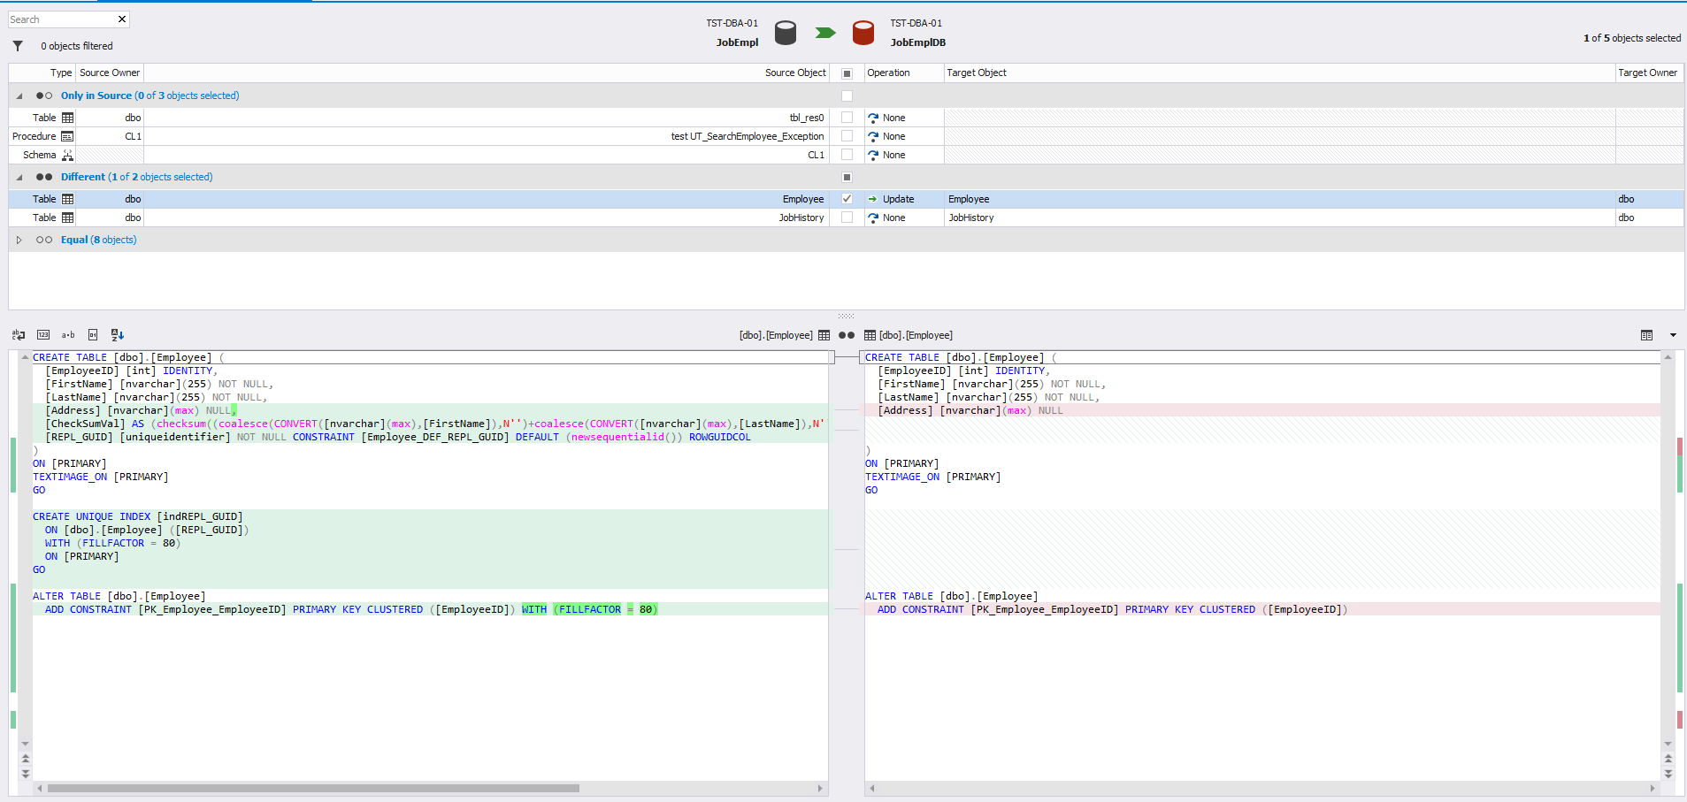The image size is (1687, 802).
Task: Check the JobHistory table checkbox
Action: pos(847,218)
